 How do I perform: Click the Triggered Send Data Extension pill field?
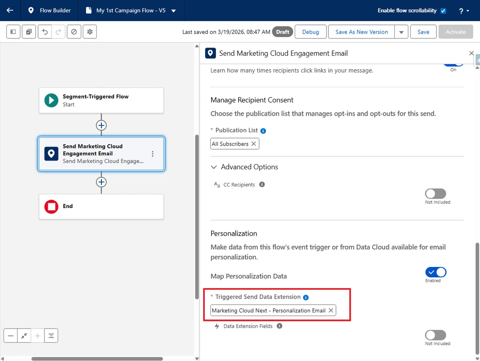tap(273, 310)
